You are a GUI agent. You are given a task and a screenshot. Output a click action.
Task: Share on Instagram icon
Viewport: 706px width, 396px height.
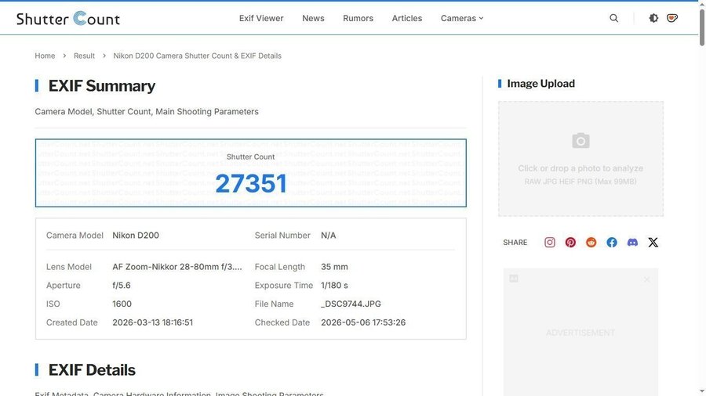(x=550, y=243)
